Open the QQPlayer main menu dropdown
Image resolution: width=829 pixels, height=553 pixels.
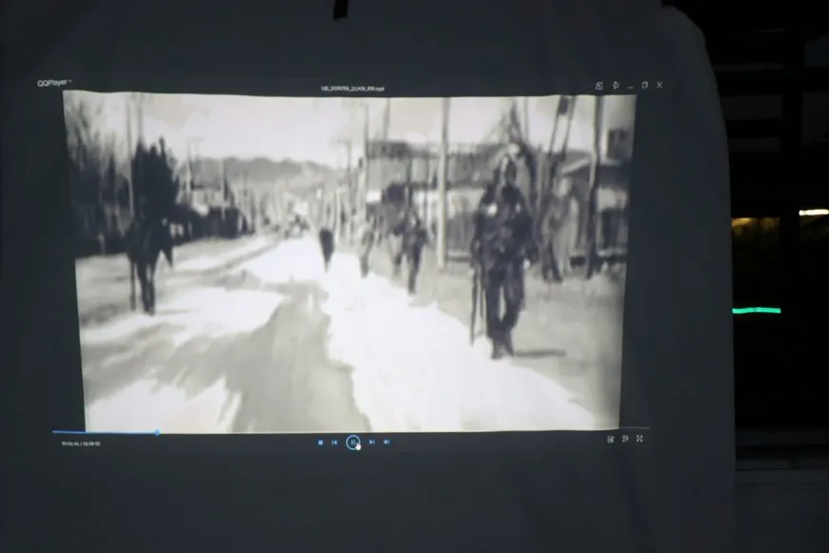click(54, 83)
